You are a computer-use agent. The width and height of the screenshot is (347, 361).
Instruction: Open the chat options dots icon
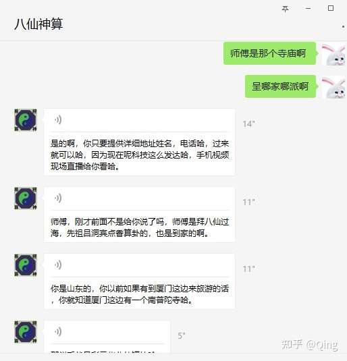[344, 27]
